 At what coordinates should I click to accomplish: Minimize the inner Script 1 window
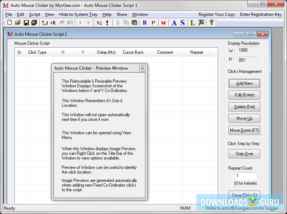point(239,34)
